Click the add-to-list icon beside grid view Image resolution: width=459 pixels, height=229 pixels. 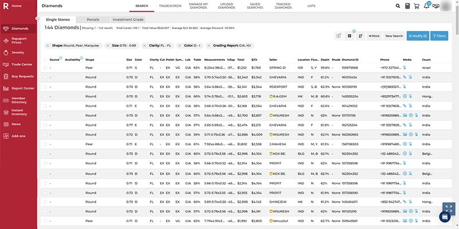pos(339,36)
